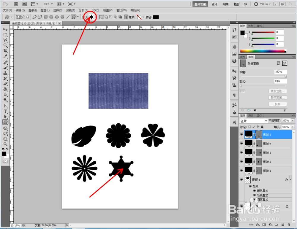Screen dimensions: 297x229
Task: Hide the 形状 3 layer
Action: pyautogui.click(x=241, y=152)
